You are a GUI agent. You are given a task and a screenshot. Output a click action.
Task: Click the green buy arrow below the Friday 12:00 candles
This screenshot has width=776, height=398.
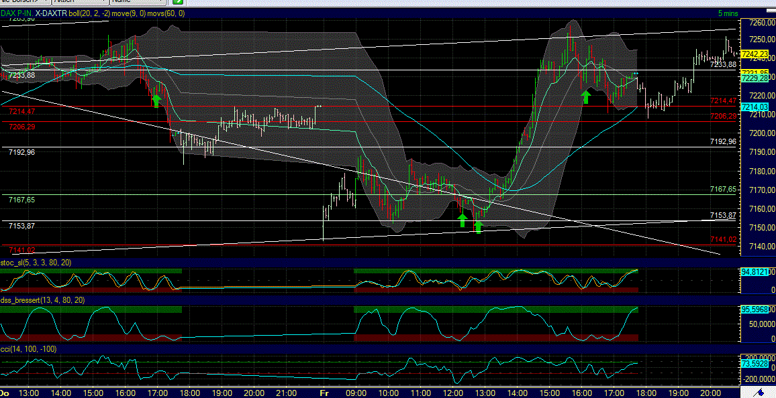[462, 220]
